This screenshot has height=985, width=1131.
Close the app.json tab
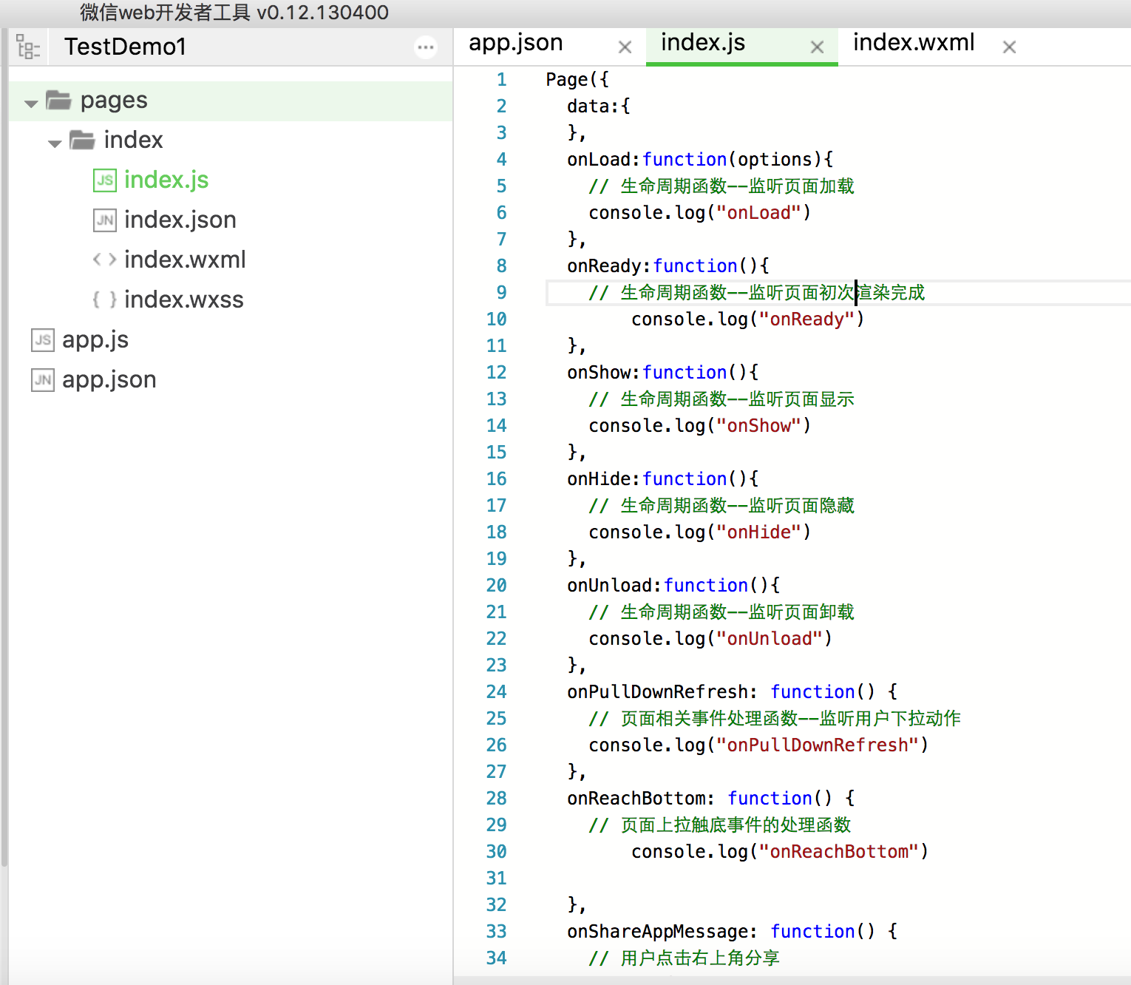(x=625, y=47)
